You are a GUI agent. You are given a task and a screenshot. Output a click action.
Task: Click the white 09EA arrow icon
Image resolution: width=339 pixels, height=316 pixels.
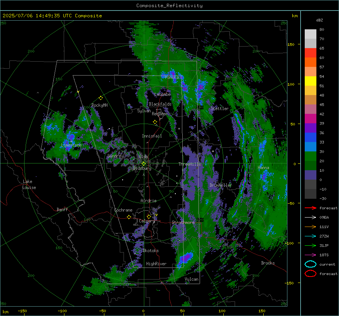tap(310, 218)
